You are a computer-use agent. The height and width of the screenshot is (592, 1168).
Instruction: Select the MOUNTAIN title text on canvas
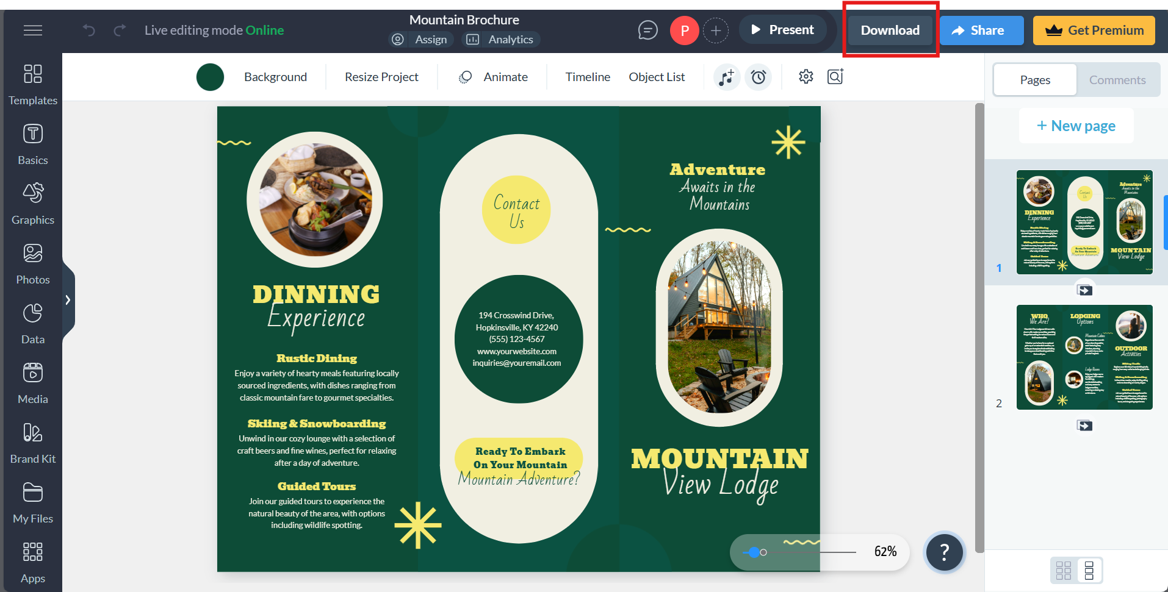coord(719,459)
